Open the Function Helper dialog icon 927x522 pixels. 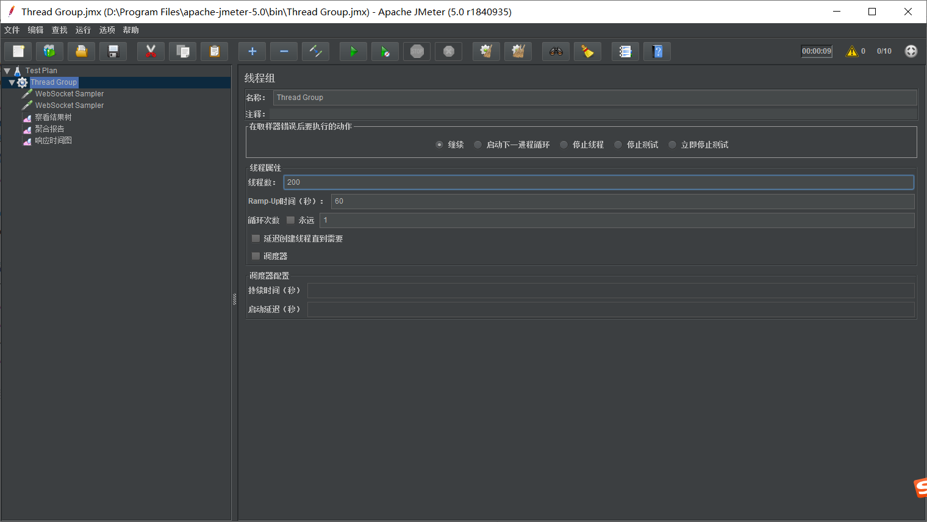tap(626, 51)
